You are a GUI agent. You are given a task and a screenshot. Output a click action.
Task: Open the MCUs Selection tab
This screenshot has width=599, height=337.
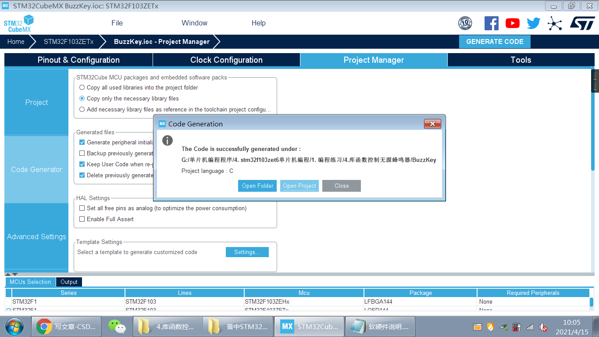click(x=30, y=282)
